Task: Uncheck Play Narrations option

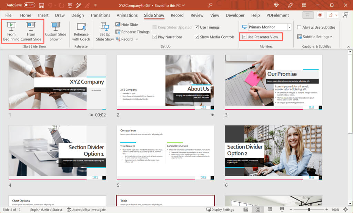Action: click(x=155, y=37)
